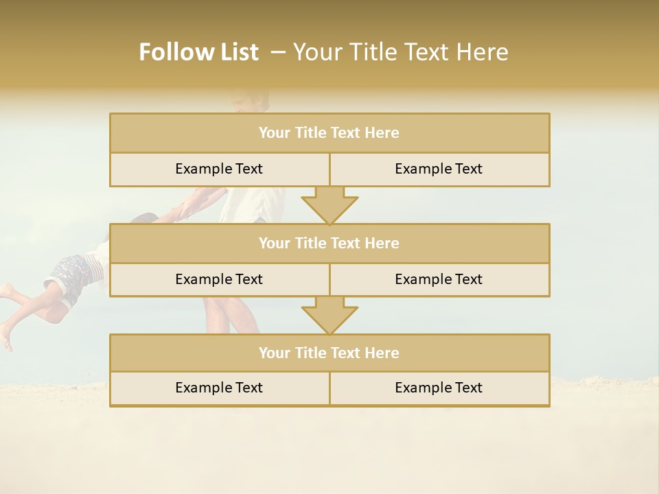Select the third box's 'Your Title Text Here' bar

pyautogui.click(x=329, y=353)
